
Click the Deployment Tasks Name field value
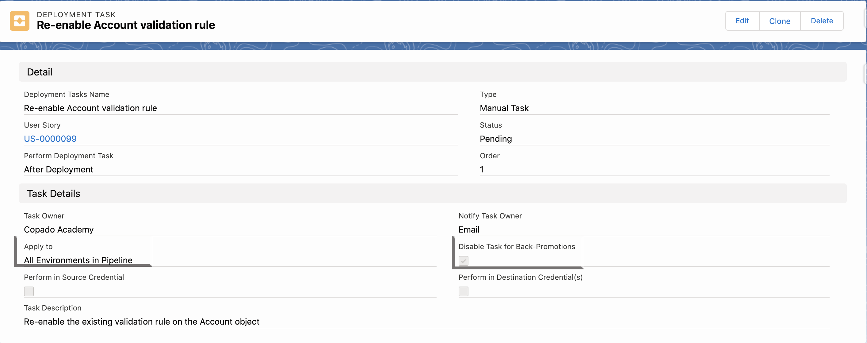point(90,108)
